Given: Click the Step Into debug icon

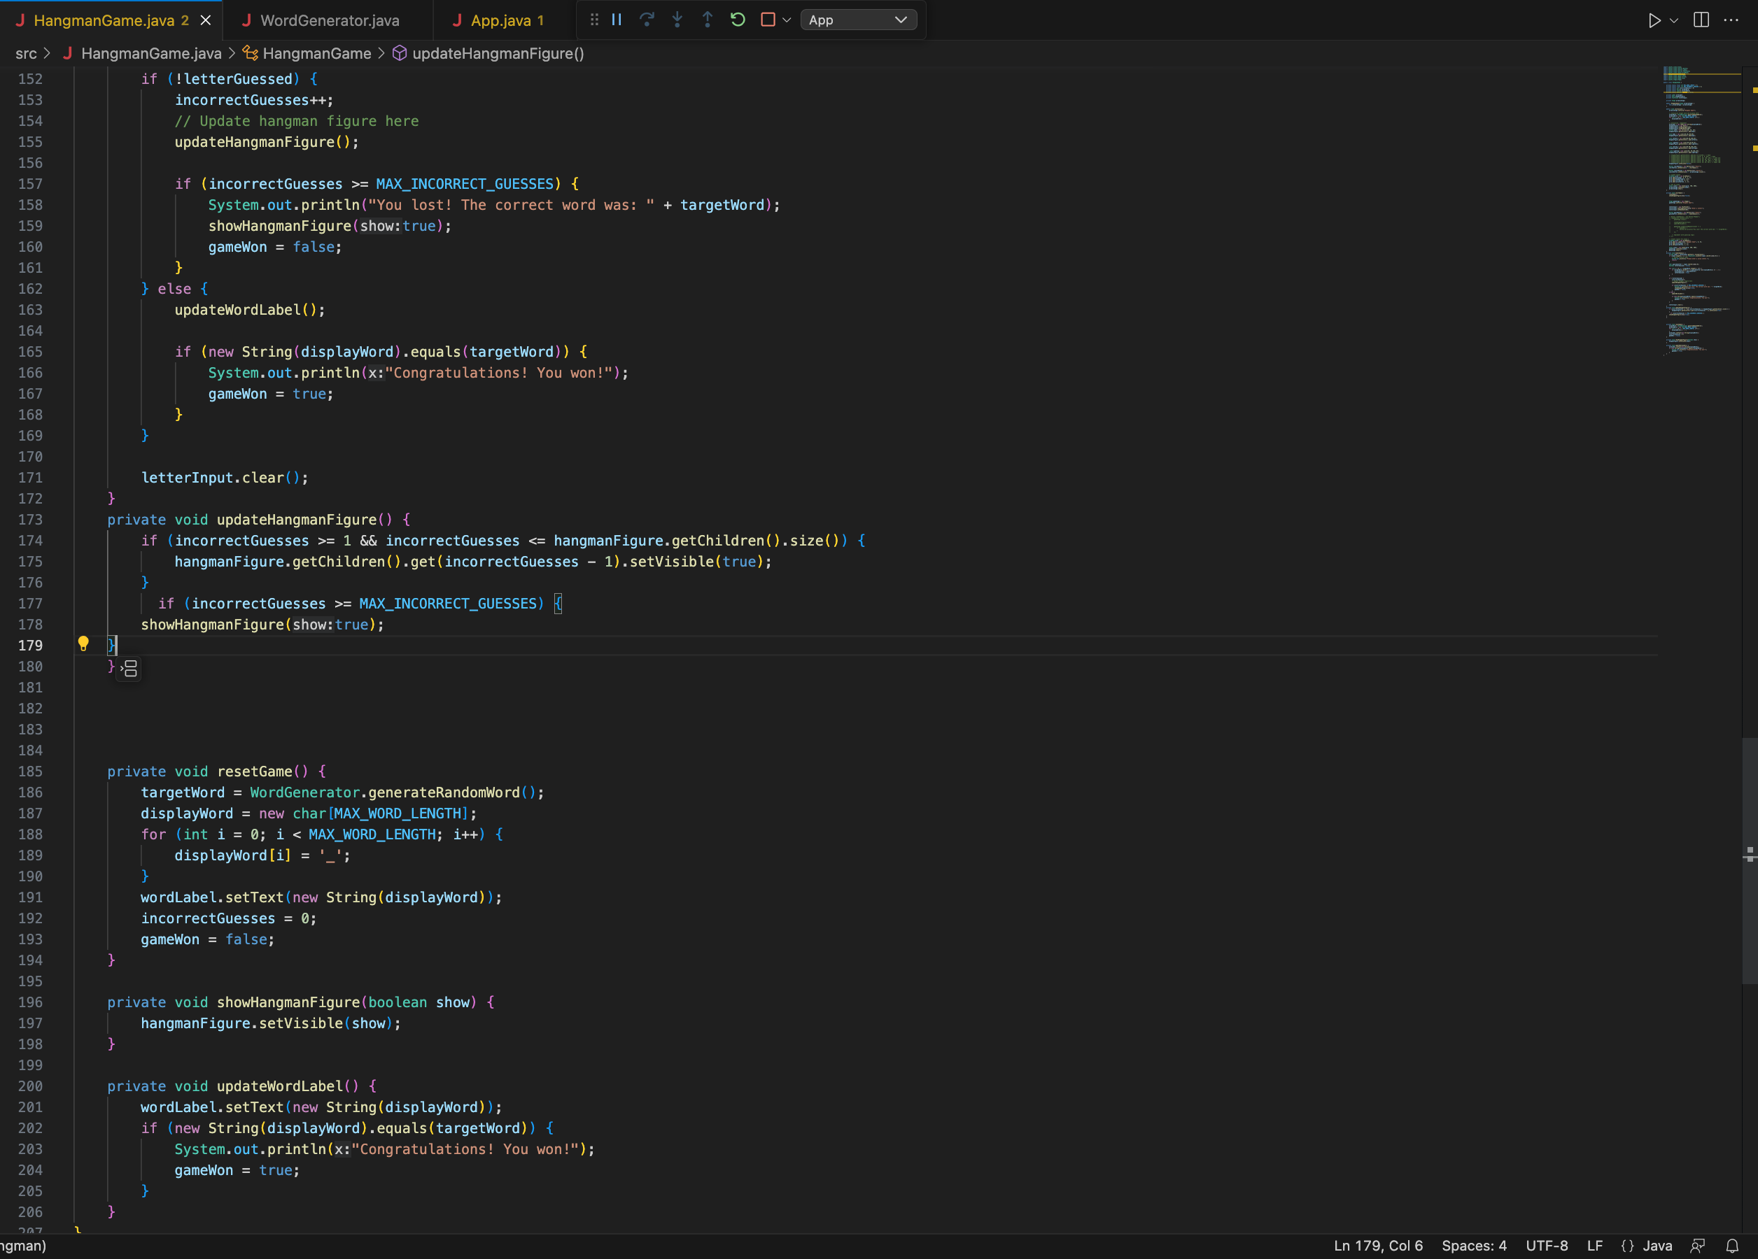Looking at the screenshot, I should tap(677, 20).
